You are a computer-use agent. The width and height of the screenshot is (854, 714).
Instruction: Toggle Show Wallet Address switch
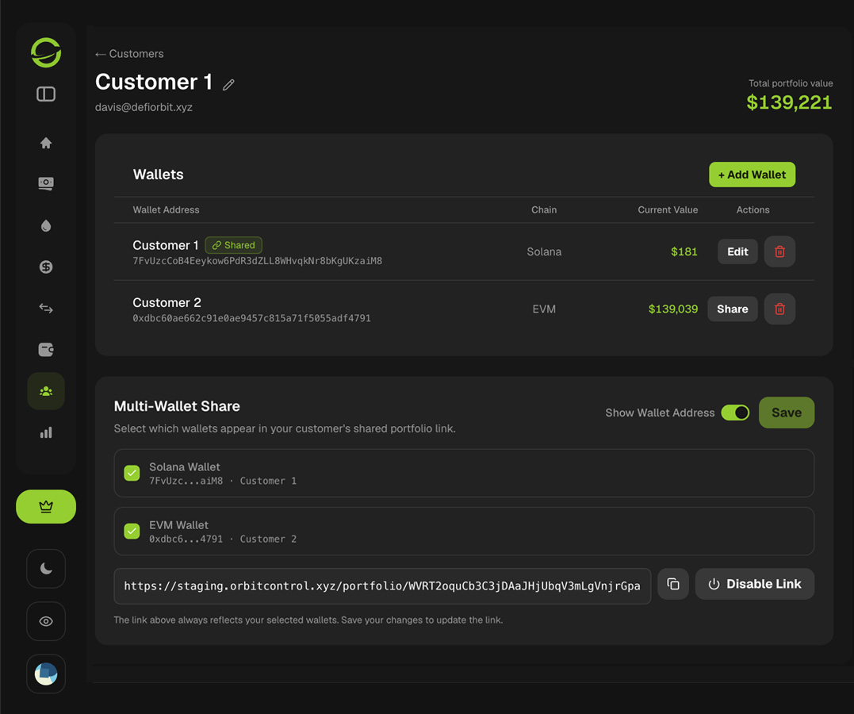pos(735,413)
